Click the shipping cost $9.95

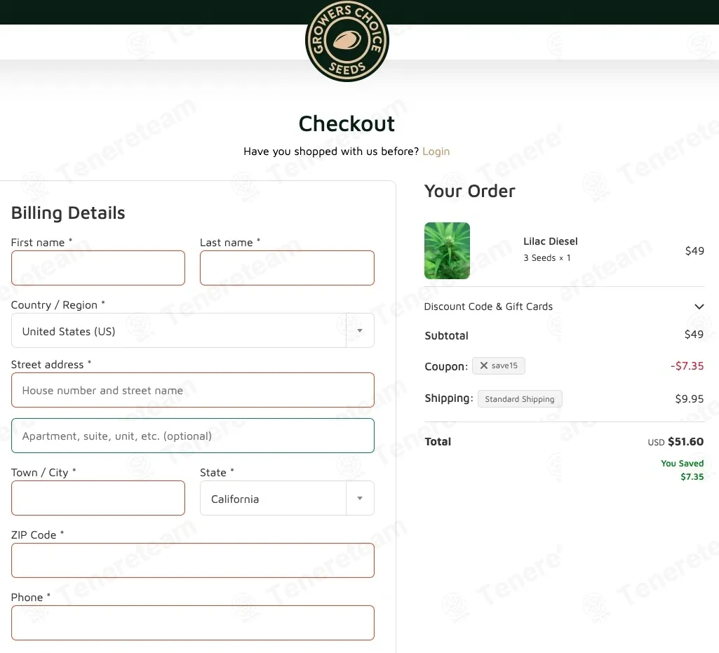coord(690,399)
